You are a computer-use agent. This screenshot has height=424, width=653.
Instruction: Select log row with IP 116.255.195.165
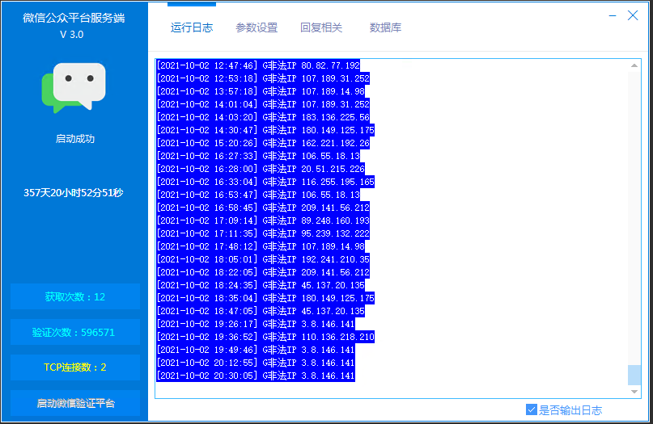coord(265,182)
